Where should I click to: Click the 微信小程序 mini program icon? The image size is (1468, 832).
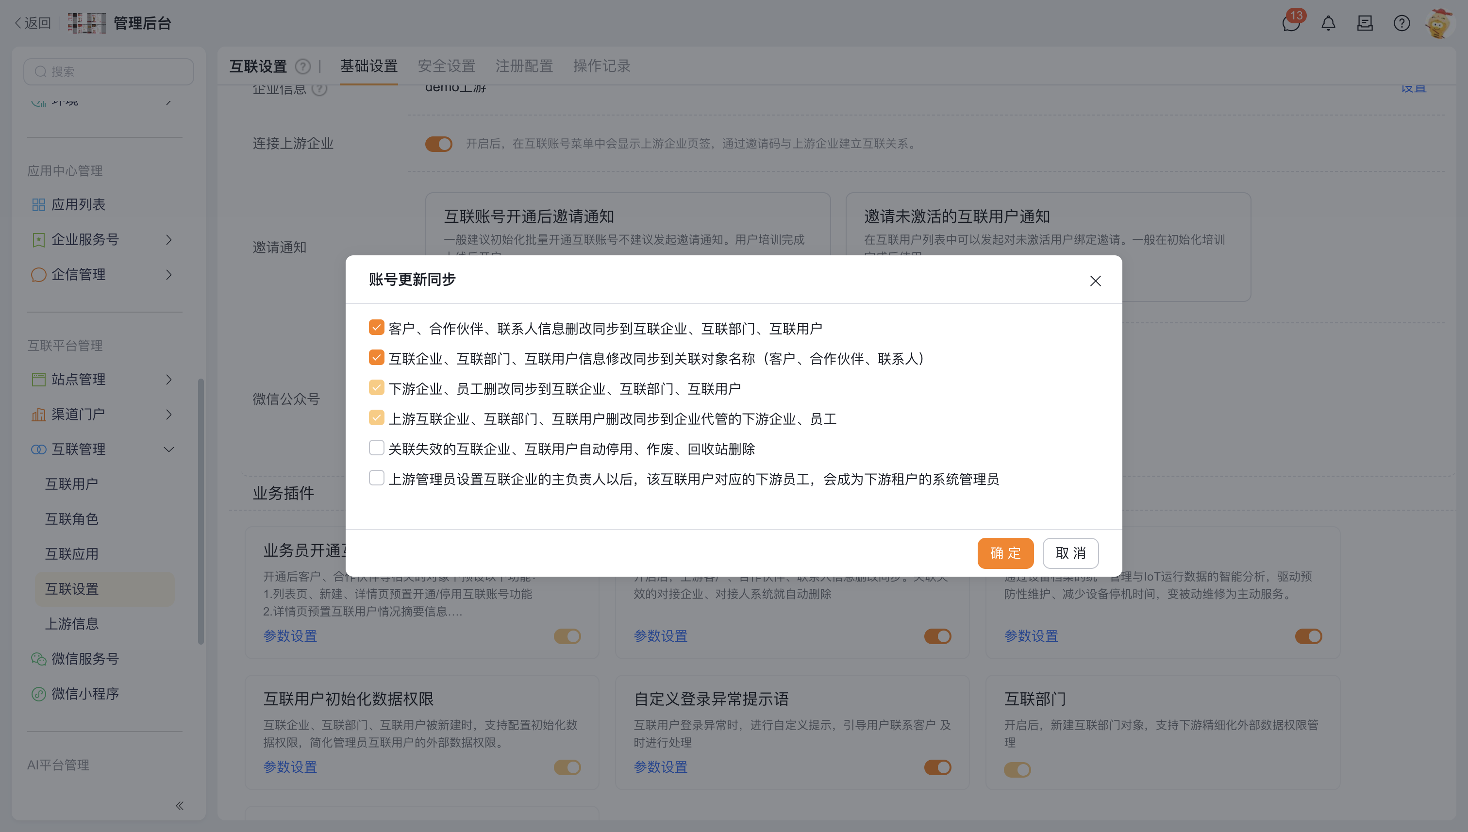tap(38, 694)
